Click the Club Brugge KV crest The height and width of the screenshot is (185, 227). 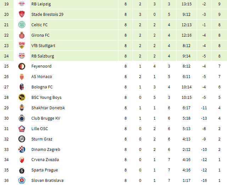22,118
